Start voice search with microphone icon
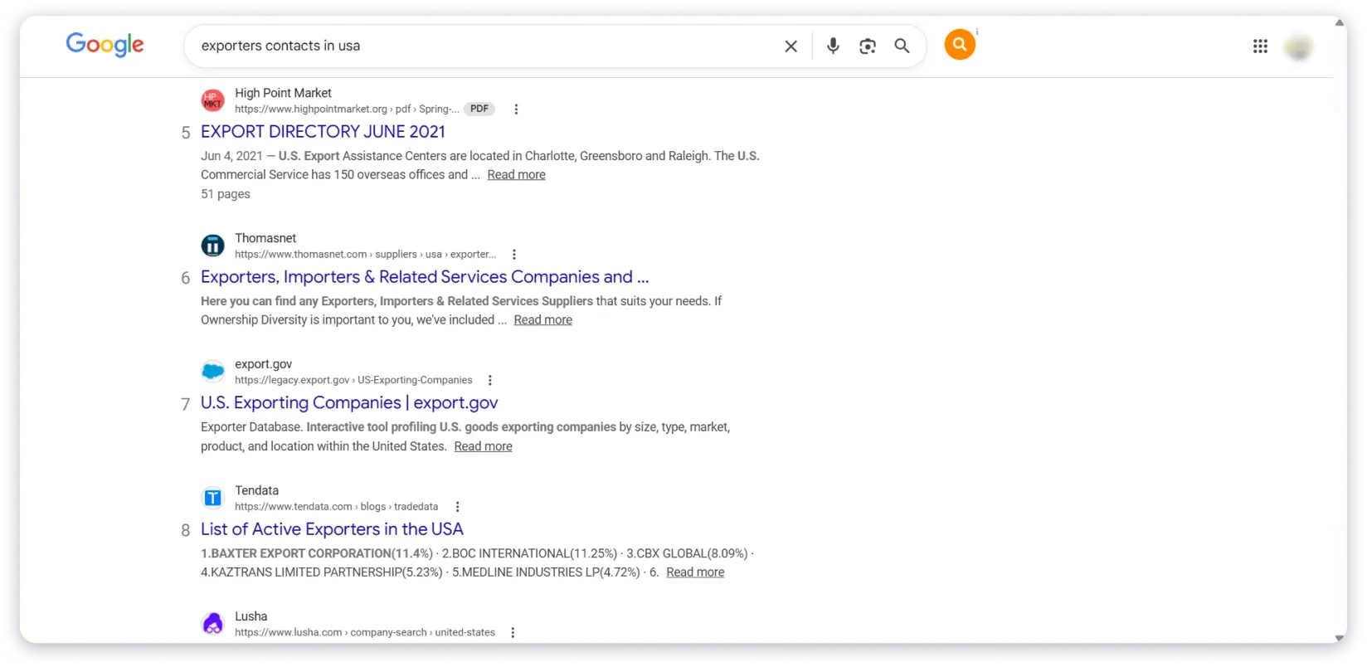The image size is (1367, 667). (833, 46)
